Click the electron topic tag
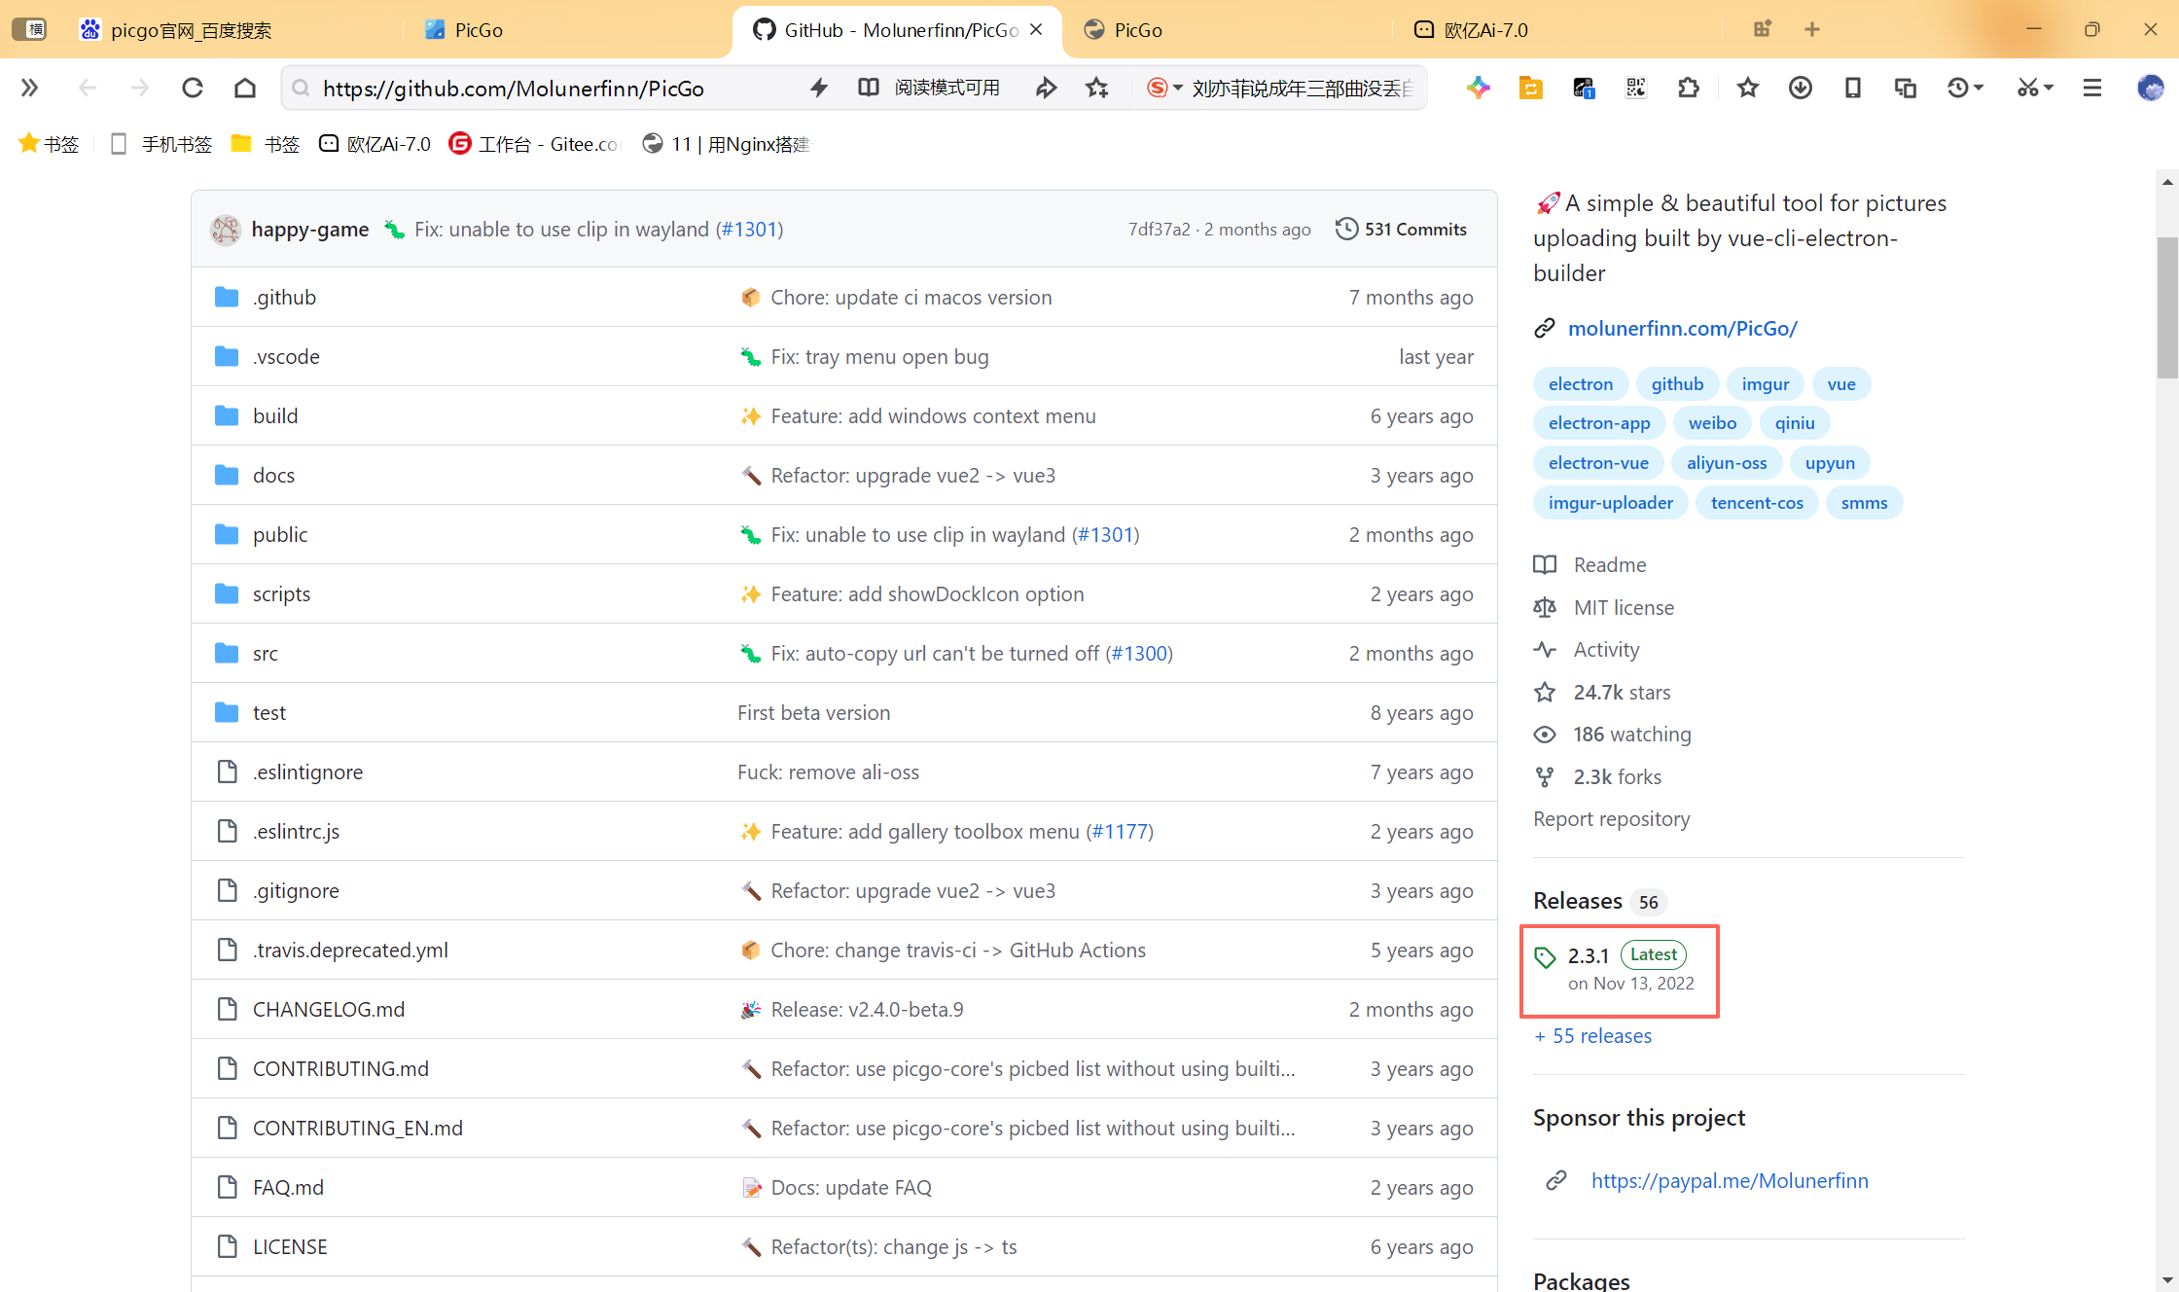The height and width of the screenshot is (1292, 2179). [1581, 383]
